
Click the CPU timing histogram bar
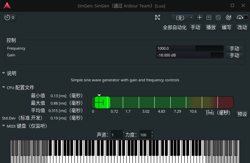pyautogui.click(x=162, y=103)
